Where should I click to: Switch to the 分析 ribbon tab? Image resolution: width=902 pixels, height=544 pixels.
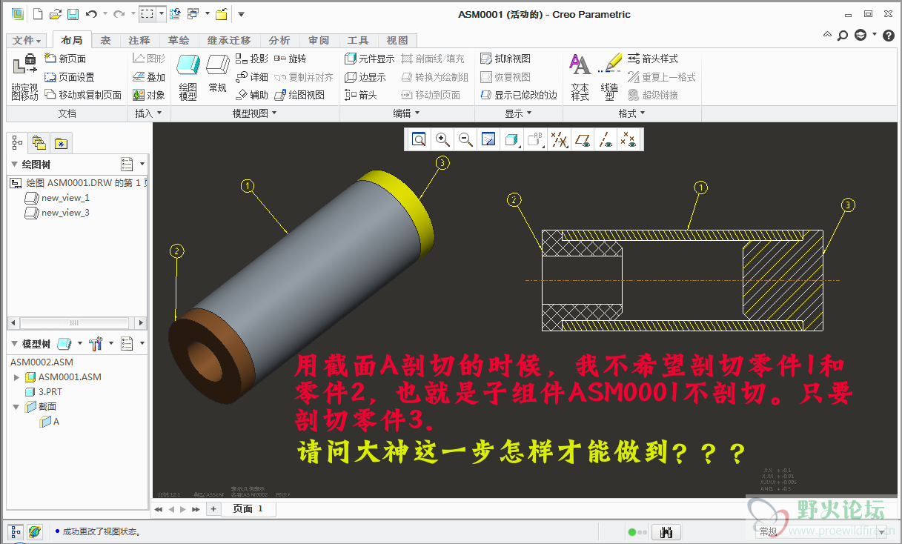click(279, 40)
